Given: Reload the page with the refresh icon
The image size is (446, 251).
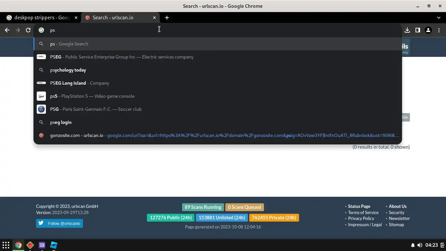Looking at the screenshot, I should coord(28,30).
